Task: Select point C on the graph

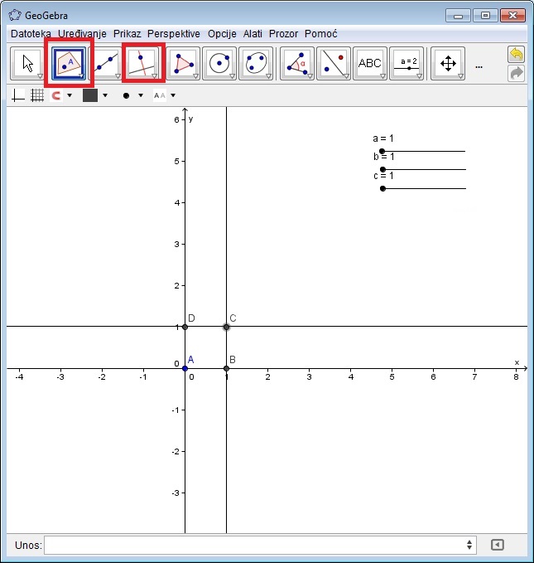Action: click(x=226, y=327)
